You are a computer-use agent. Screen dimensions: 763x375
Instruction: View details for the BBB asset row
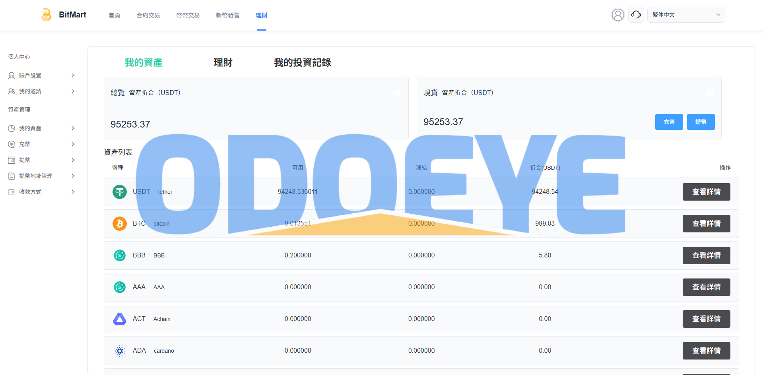(x=706, y=255)
